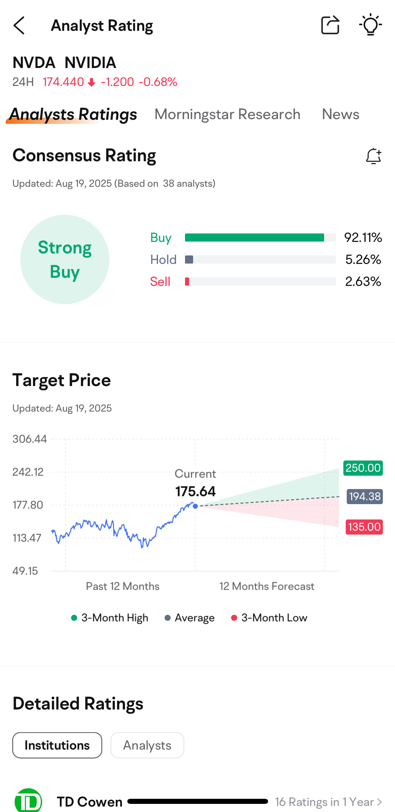Select the Institutions toggle button
395x812 pixels.
tap(57, 745)
